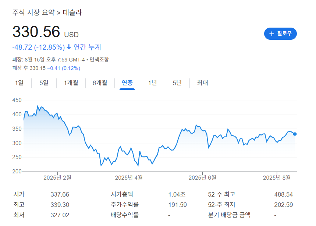Screen dimensions: 316x226
Task: Click the 팔로우 follow button
Action: click(280, 33)
